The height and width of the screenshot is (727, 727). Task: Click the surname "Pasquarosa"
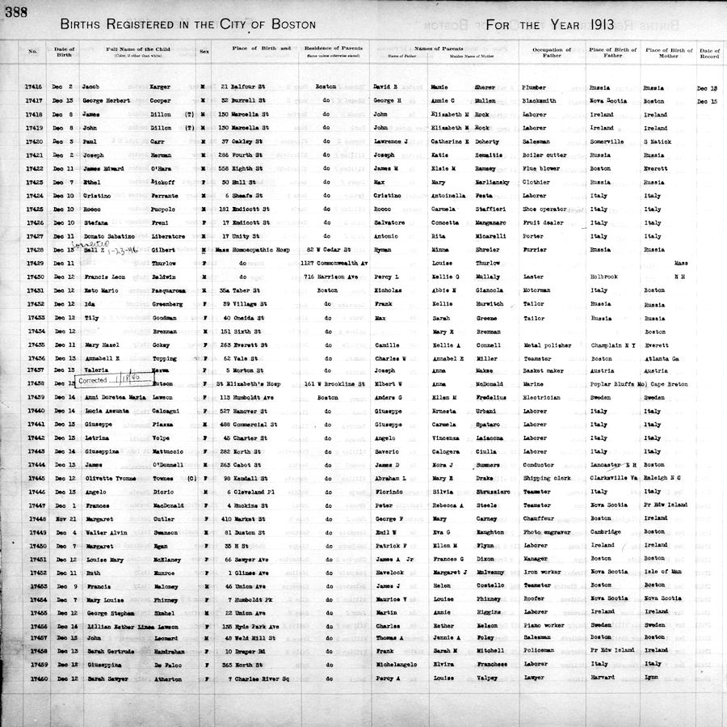(x=168, y=290)
